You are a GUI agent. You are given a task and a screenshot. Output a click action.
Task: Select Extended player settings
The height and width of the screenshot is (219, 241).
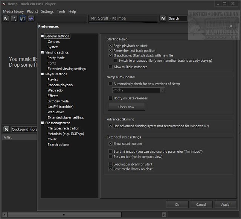tap(66, 117)
